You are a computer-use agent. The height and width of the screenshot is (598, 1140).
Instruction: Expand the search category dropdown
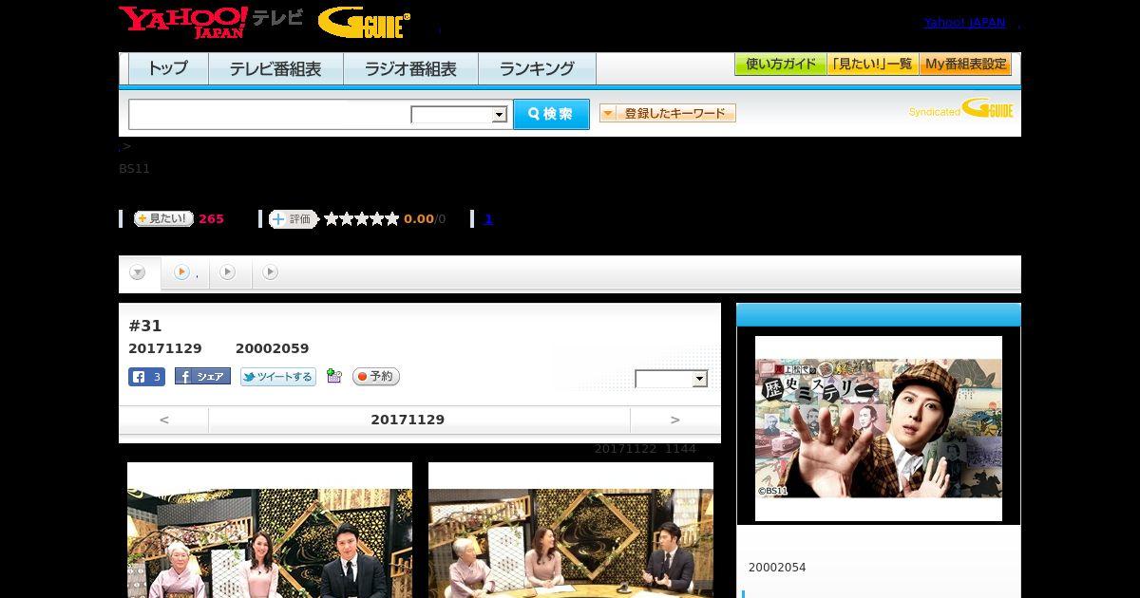pos(459,115)
